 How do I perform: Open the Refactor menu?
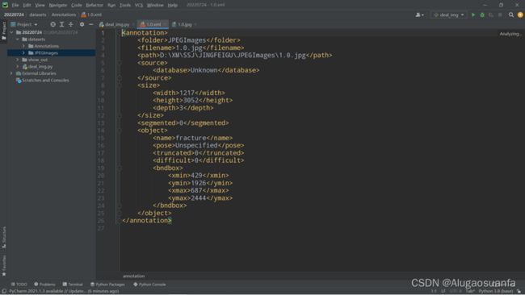click(x=94, y=5)
